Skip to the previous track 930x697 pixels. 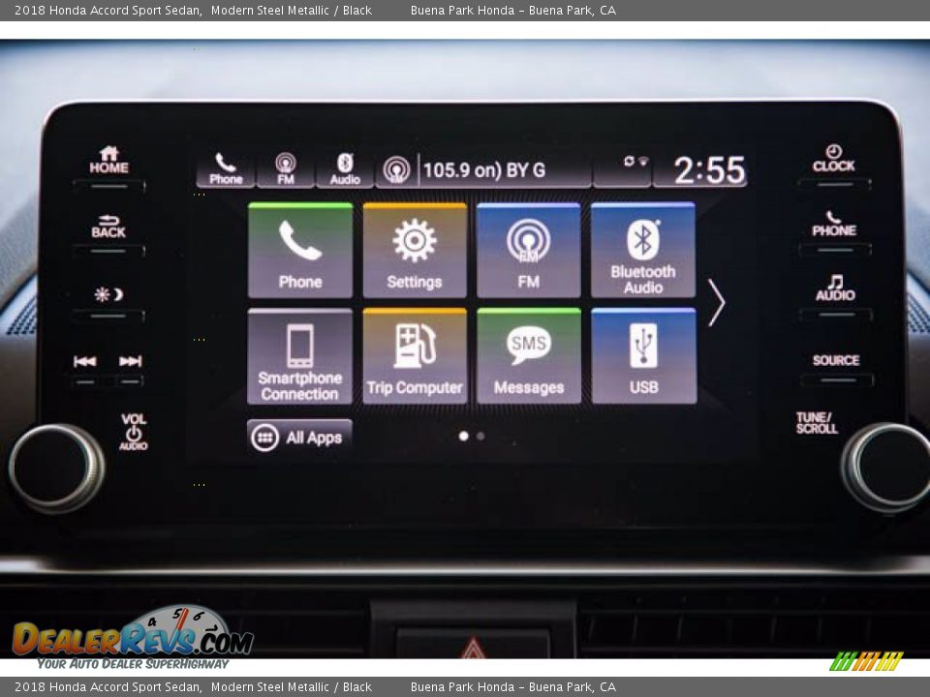85,362
